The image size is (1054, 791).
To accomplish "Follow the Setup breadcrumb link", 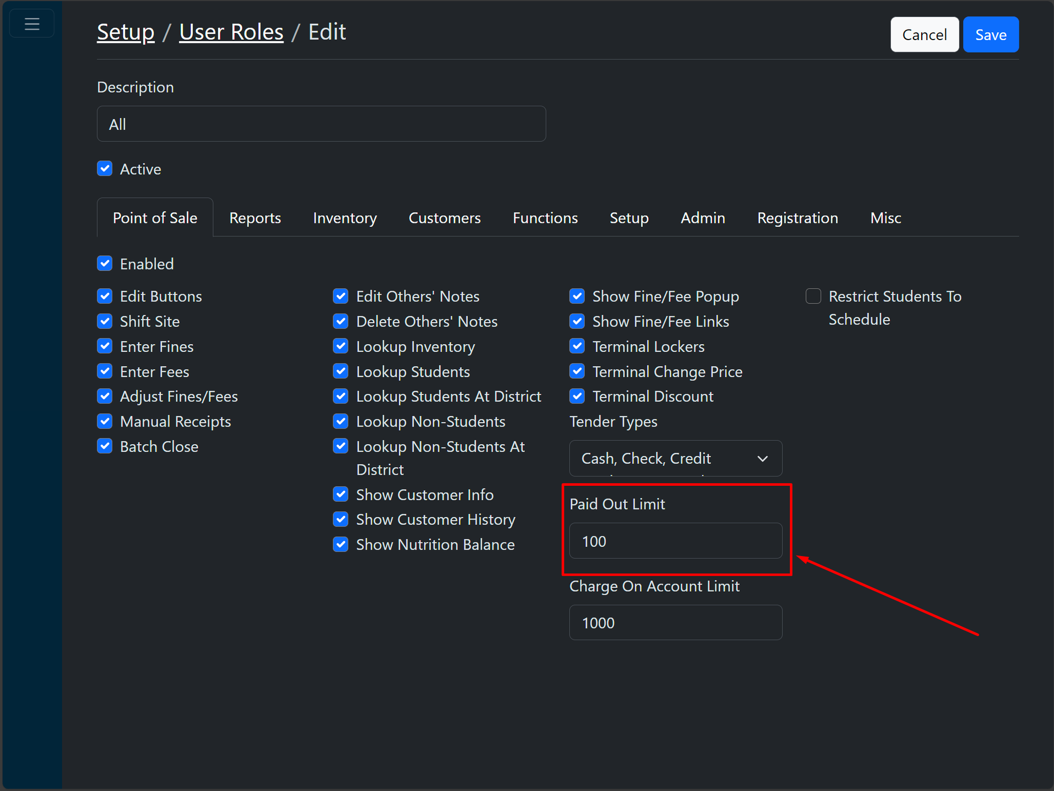I will coord(126,32).
